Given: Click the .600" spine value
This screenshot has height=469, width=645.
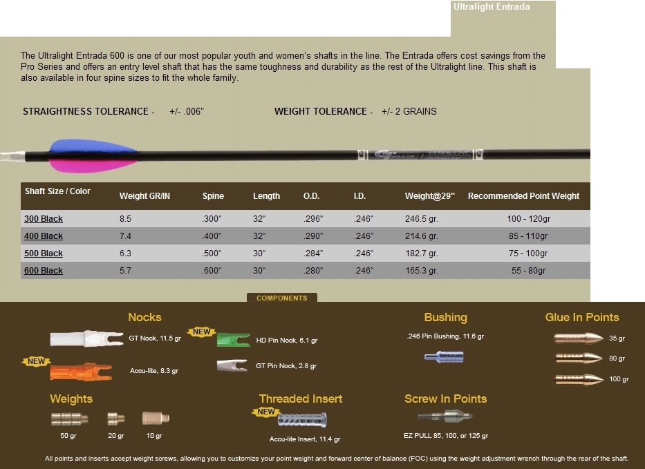Looking at the screenshot, I should (212, 271).
